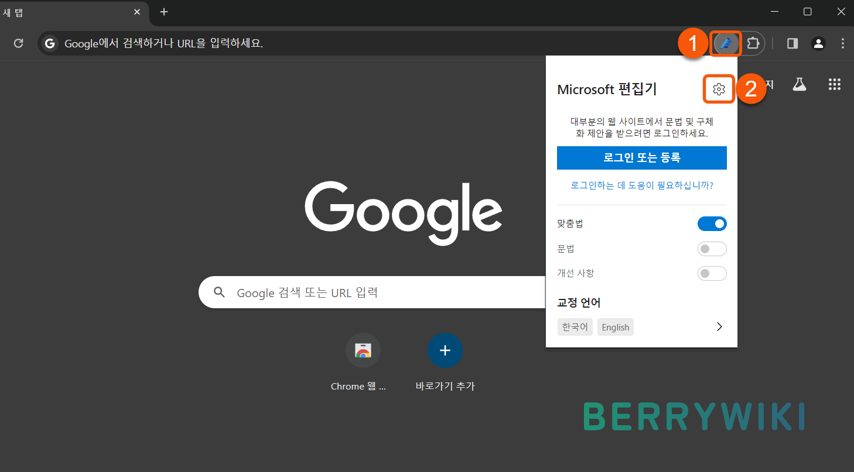Click the 로그인 또는 등록 button

641,158
